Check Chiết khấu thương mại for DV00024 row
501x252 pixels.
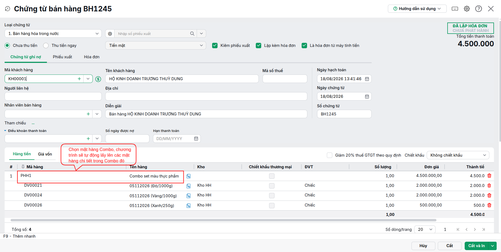[x=272, y=196]
